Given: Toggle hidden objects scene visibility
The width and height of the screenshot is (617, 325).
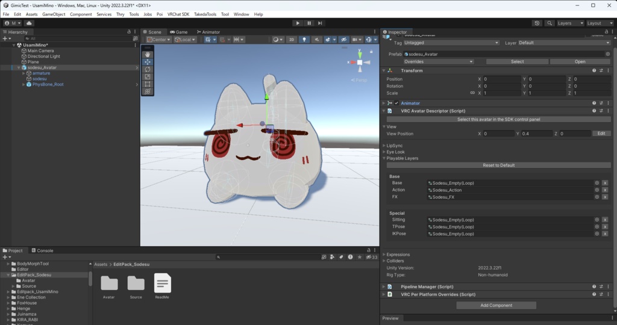Looking at the screenshot, I should tap(344, 40).
